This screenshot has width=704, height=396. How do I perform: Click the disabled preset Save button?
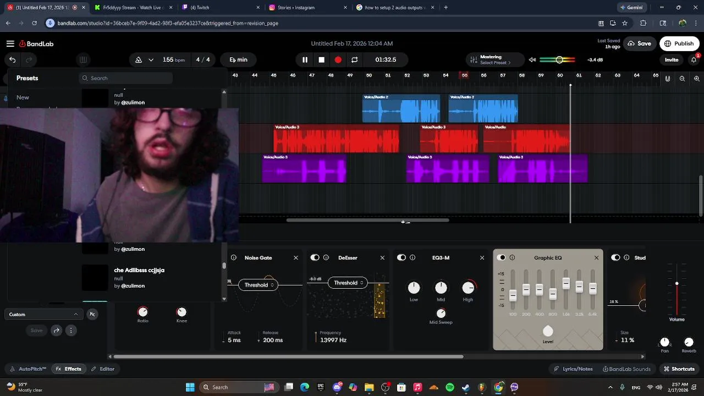(x=36, y=331)
